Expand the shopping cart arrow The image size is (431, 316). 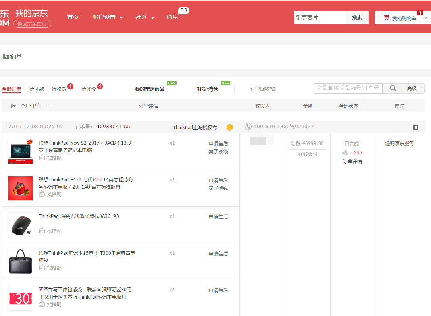pyautogui.click(x=425, y=18)
